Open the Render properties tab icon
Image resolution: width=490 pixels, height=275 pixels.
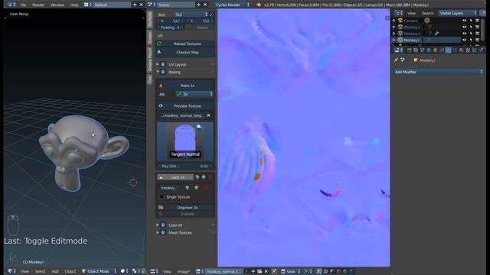(409, 50)
